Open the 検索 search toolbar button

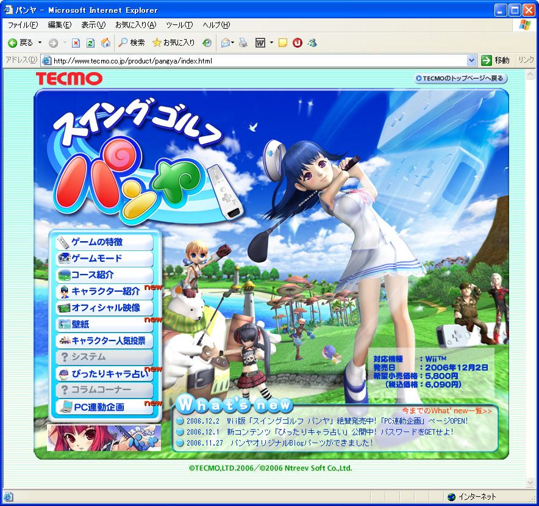132,43
